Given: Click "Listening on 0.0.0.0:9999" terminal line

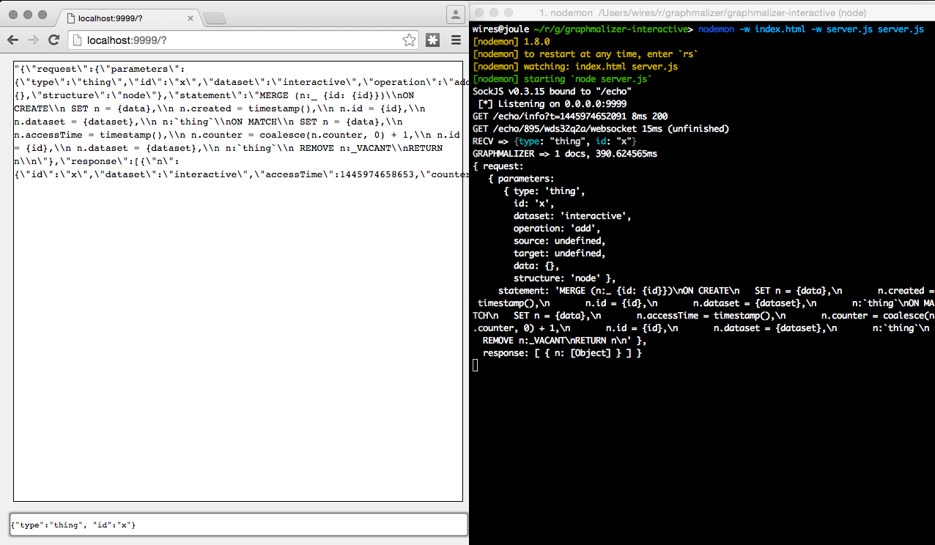Looking at the screenshot, I should pyautogui.click(x=552, y=104).
